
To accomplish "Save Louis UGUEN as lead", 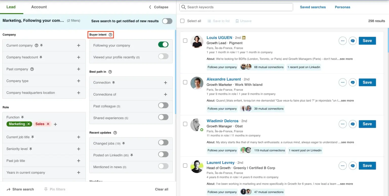I will [x=367, y=41].
